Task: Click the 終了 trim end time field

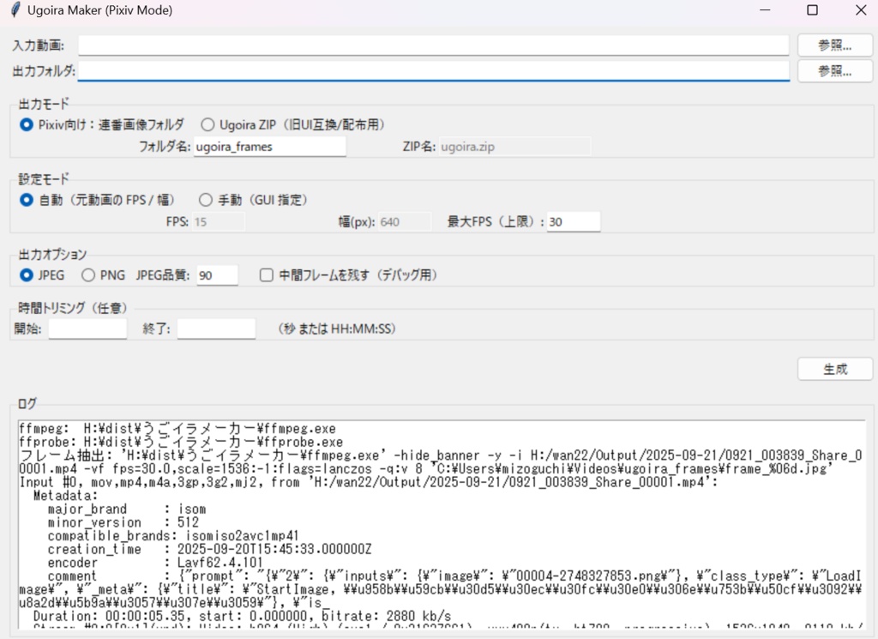Action: pyautogui.click(x=216, y=329)
